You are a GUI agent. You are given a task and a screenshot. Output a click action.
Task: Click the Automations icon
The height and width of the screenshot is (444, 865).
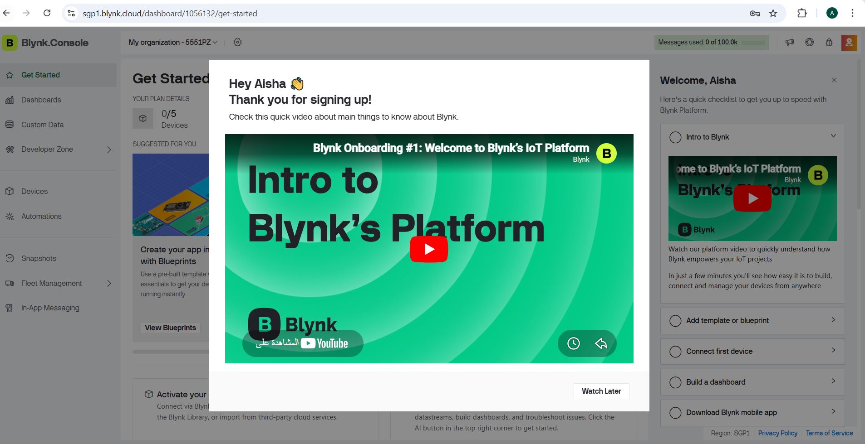(x=10, y=216)
